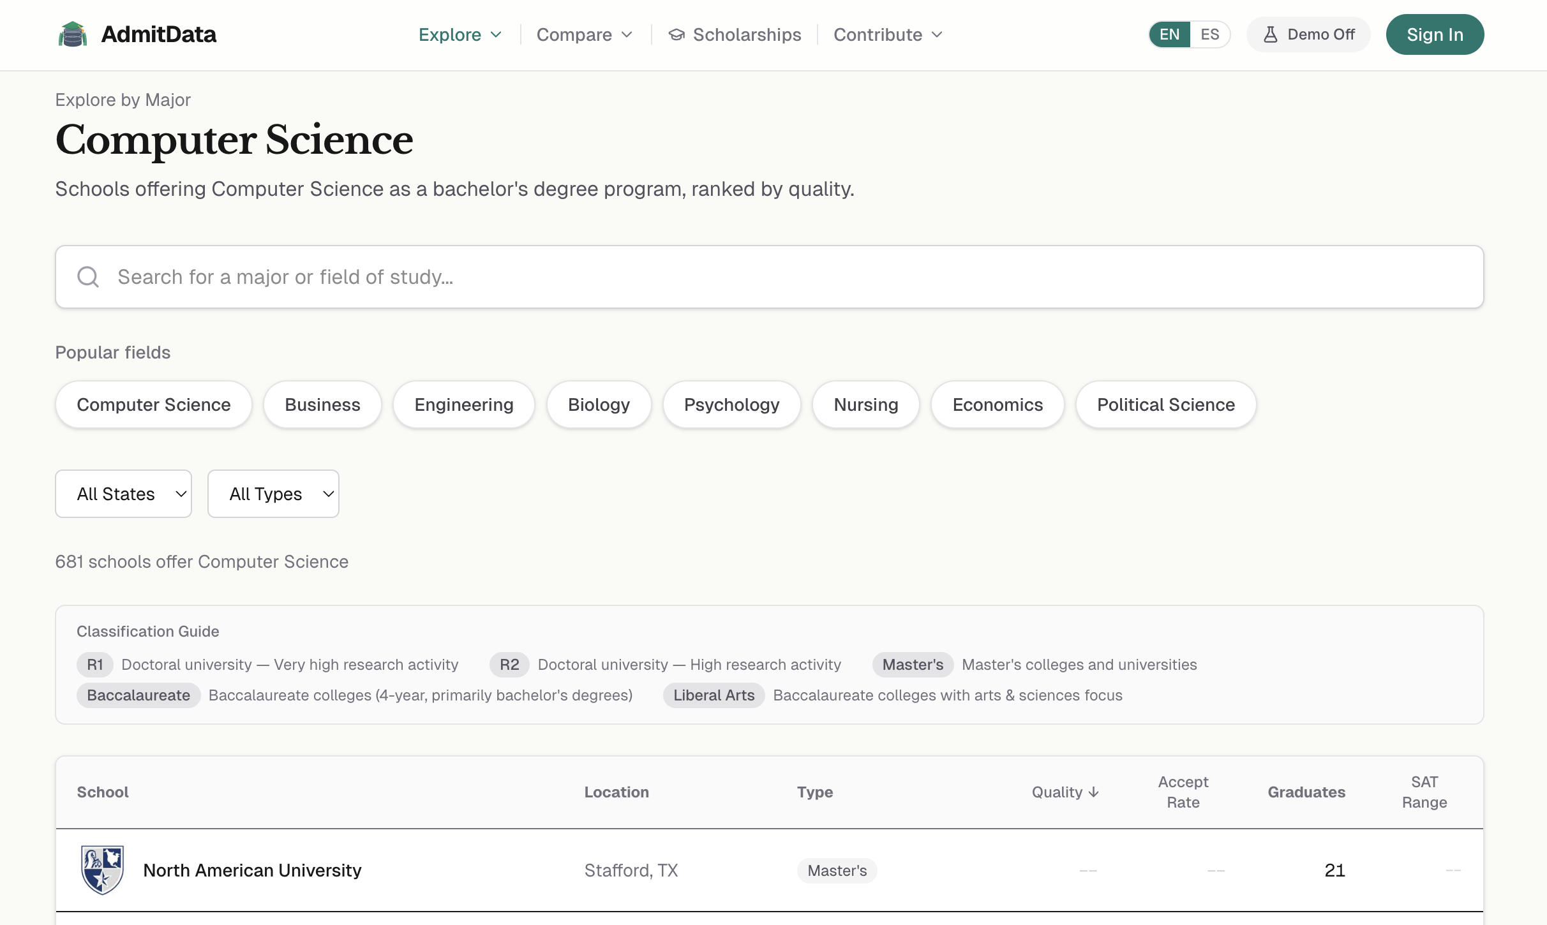Open the Contribute menu

pos(887,34)
